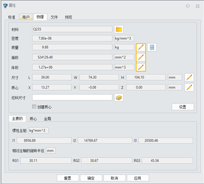
Task: Click the 设置 button
Action: click(183, 107)
